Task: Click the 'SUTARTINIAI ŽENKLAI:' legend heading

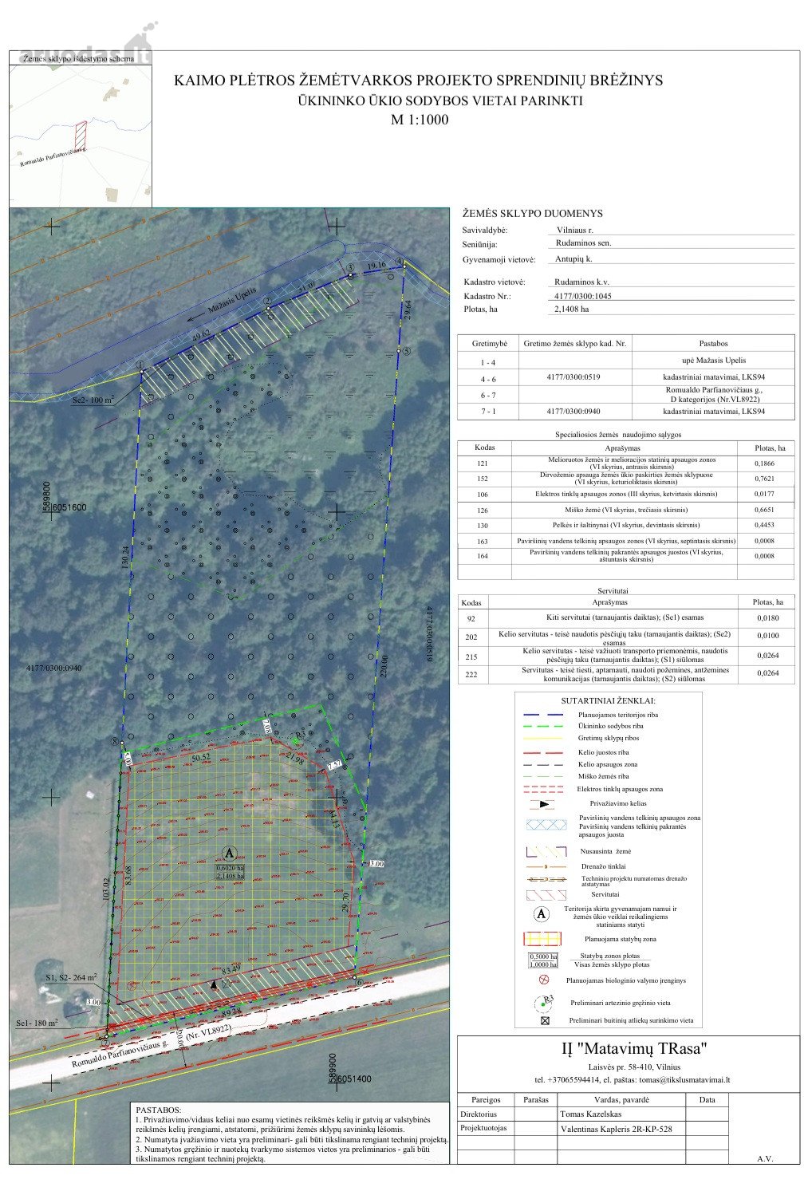Action: pos(609,700)
